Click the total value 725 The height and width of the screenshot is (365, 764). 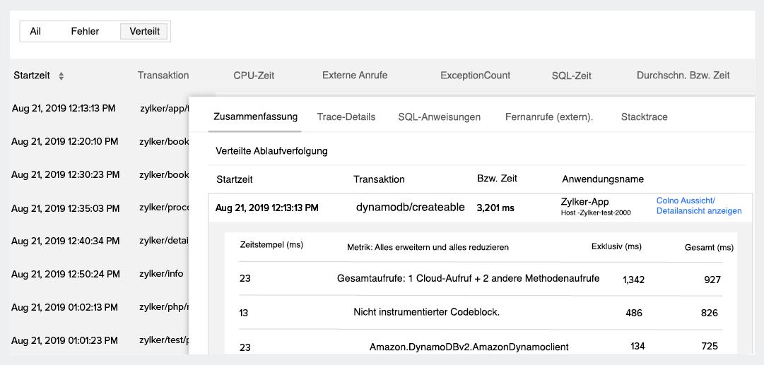point(709,346)
